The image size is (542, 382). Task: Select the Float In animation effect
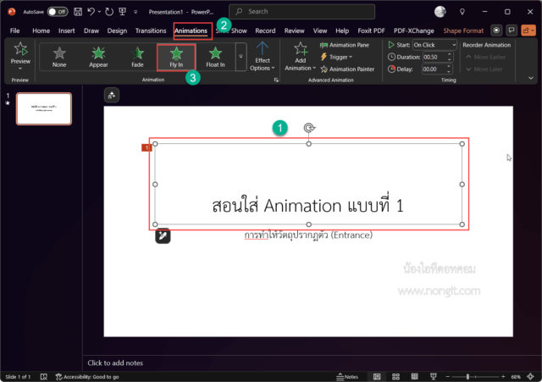215,58
